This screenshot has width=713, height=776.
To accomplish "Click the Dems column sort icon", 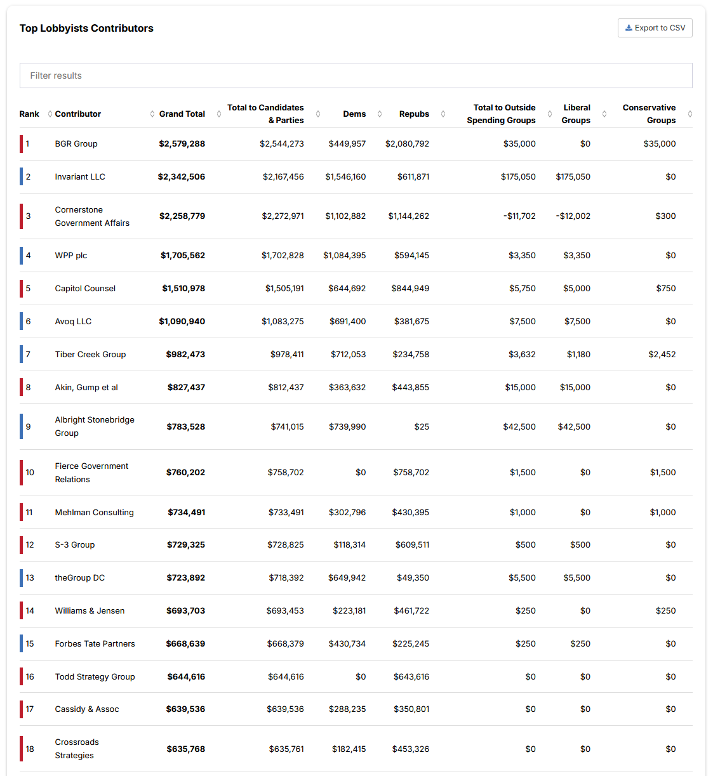I will (380, 114).
